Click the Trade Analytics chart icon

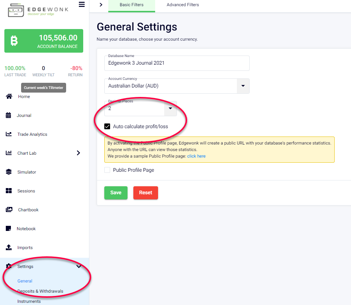tap(9, 134)
